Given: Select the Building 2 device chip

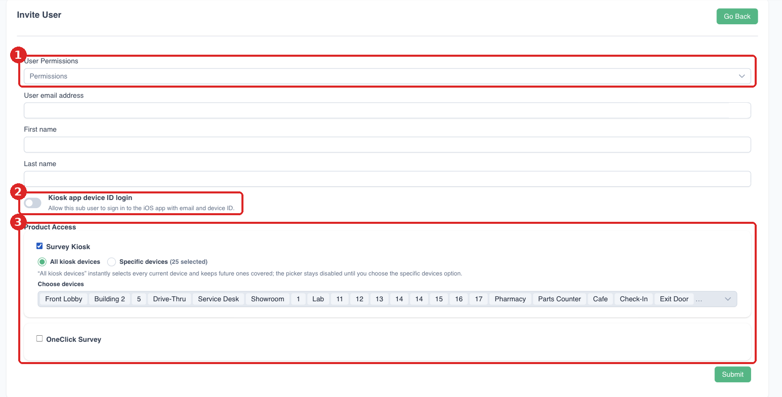Looking at the screenshot, I should pyautogui.click(x=109, y=299).
